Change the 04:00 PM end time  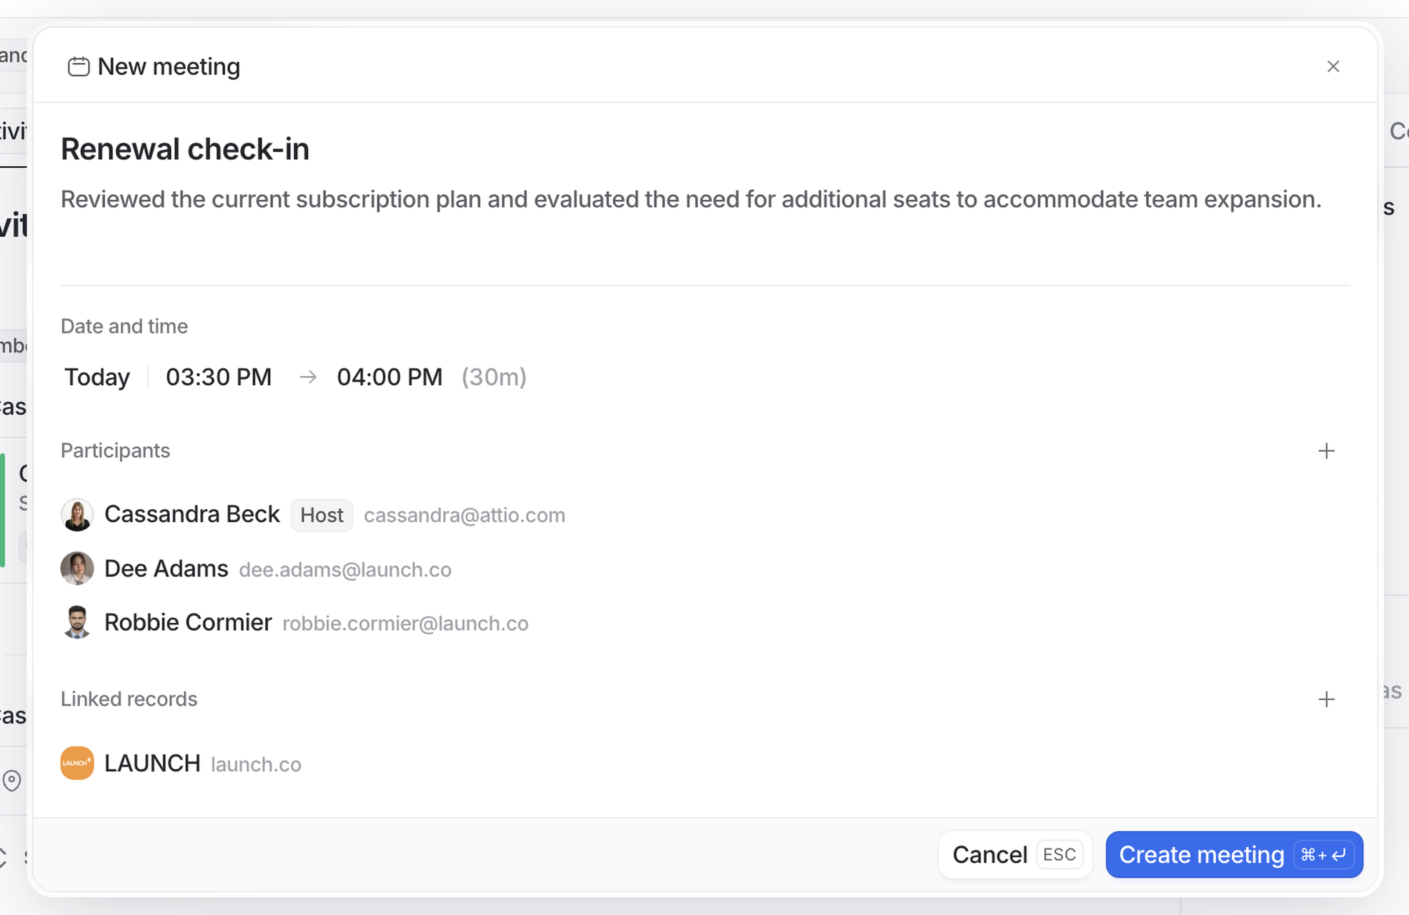[x=390, y=378]
